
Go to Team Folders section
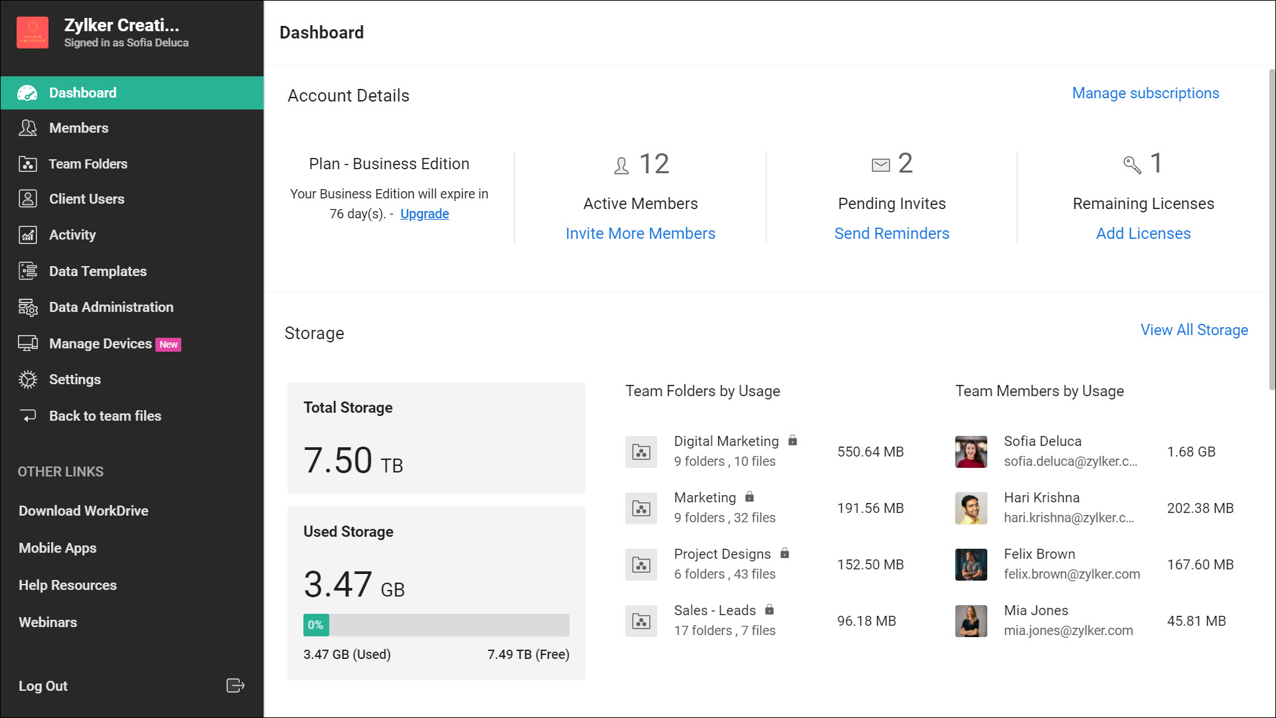[88, 164]
